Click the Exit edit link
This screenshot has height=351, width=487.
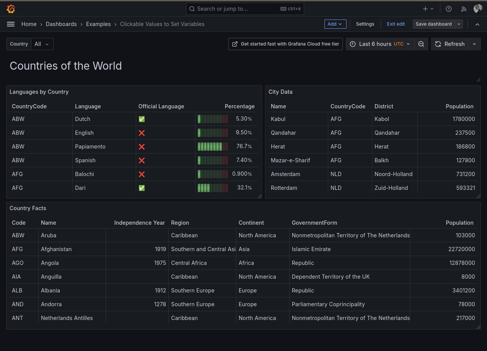point(396,24)
